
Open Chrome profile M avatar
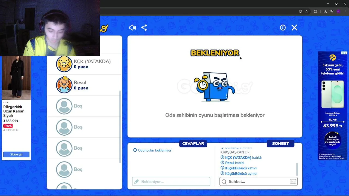[x=339, y=11]
